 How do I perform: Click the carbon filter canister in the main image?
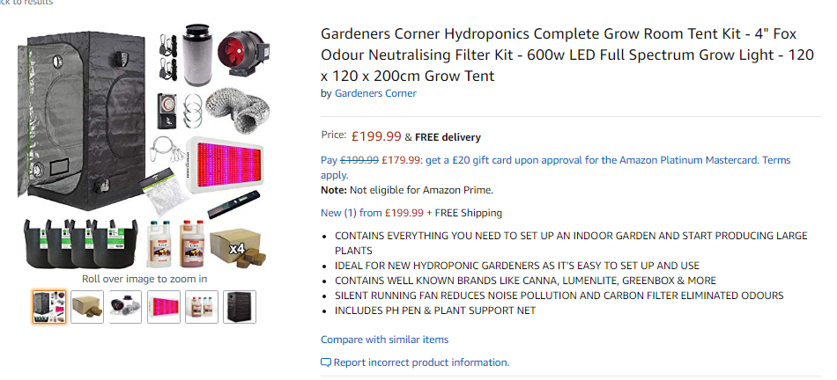tap(197, 55)
